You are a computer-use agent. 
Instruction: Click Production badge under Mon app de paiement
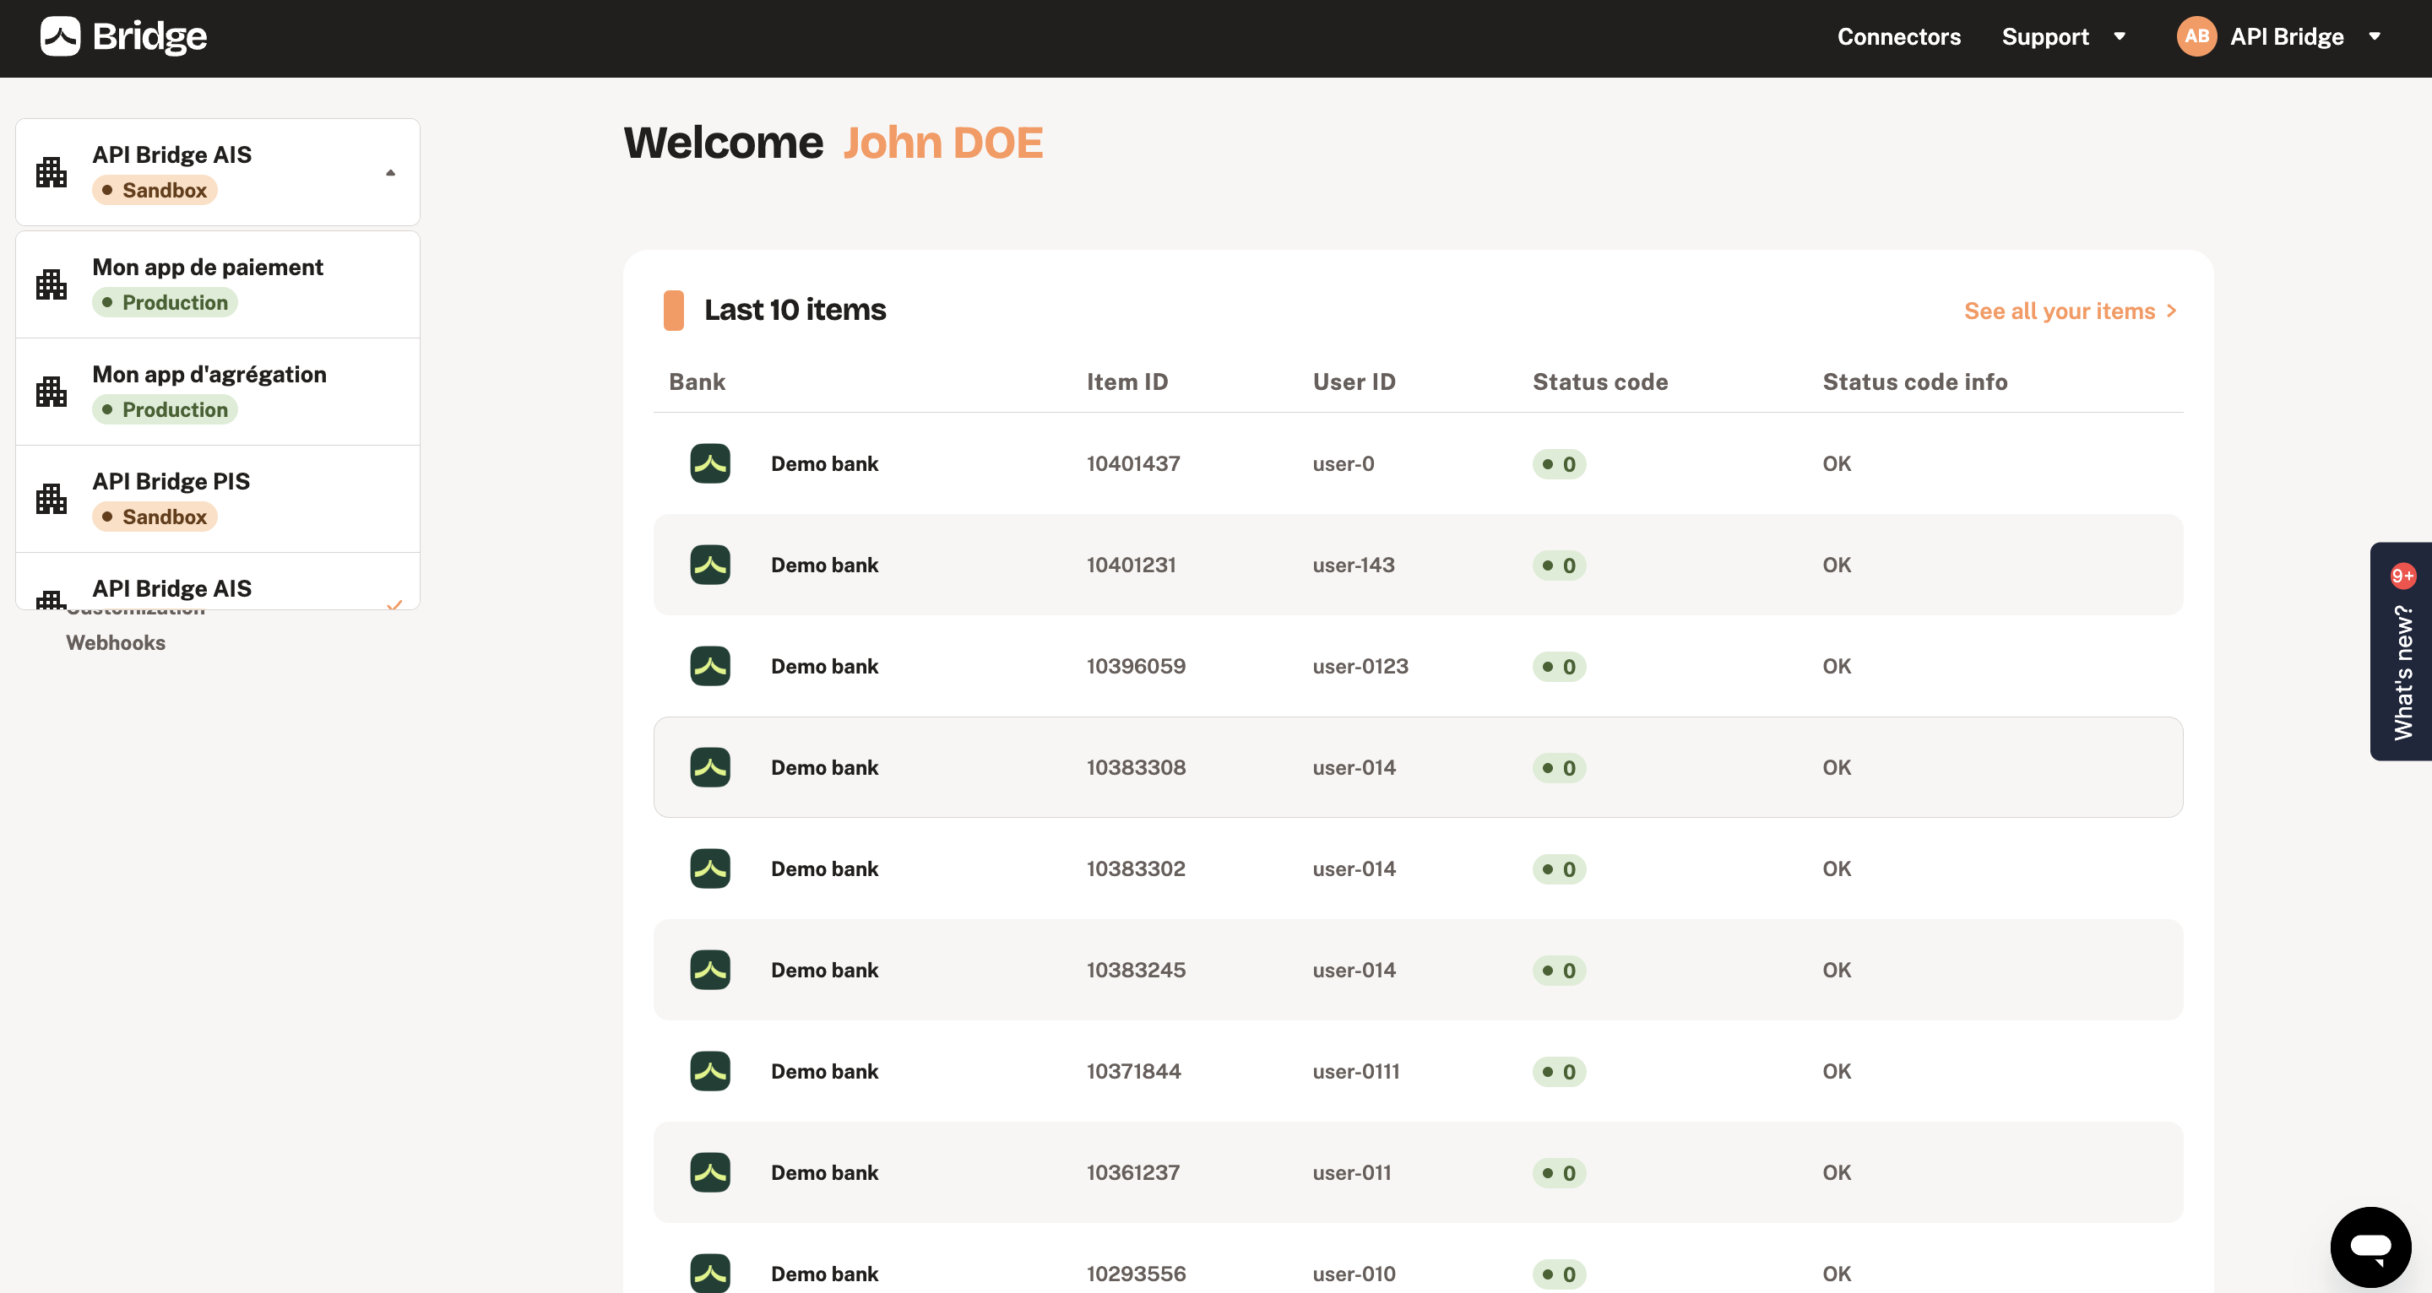click(165, 302)
